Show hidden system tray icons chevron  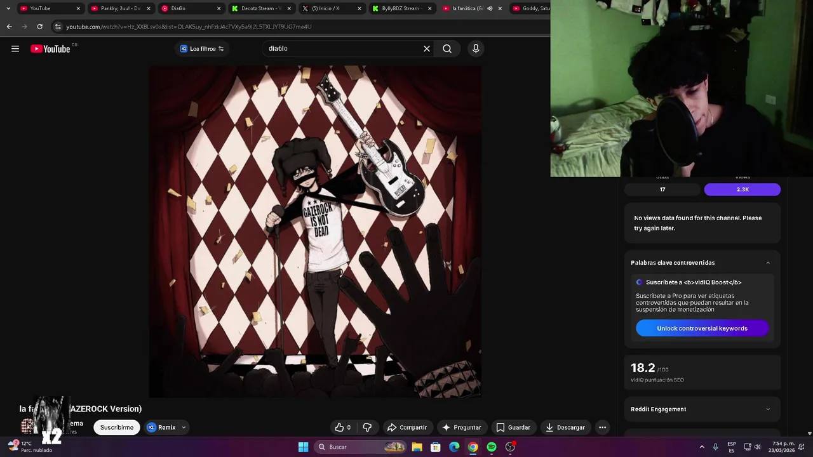tap(702, 447)
